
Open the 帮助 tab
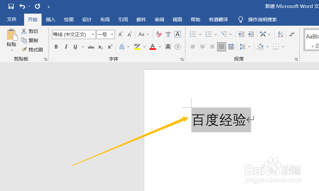pos(196,20)
